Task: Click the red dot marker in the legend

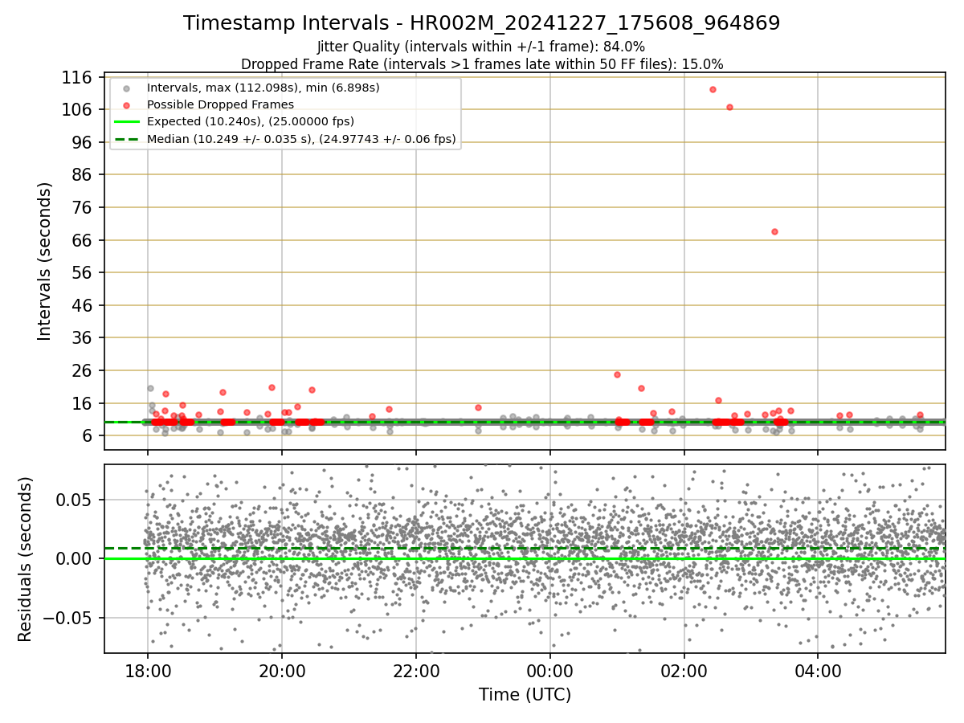Action: [x=126, y=105]
